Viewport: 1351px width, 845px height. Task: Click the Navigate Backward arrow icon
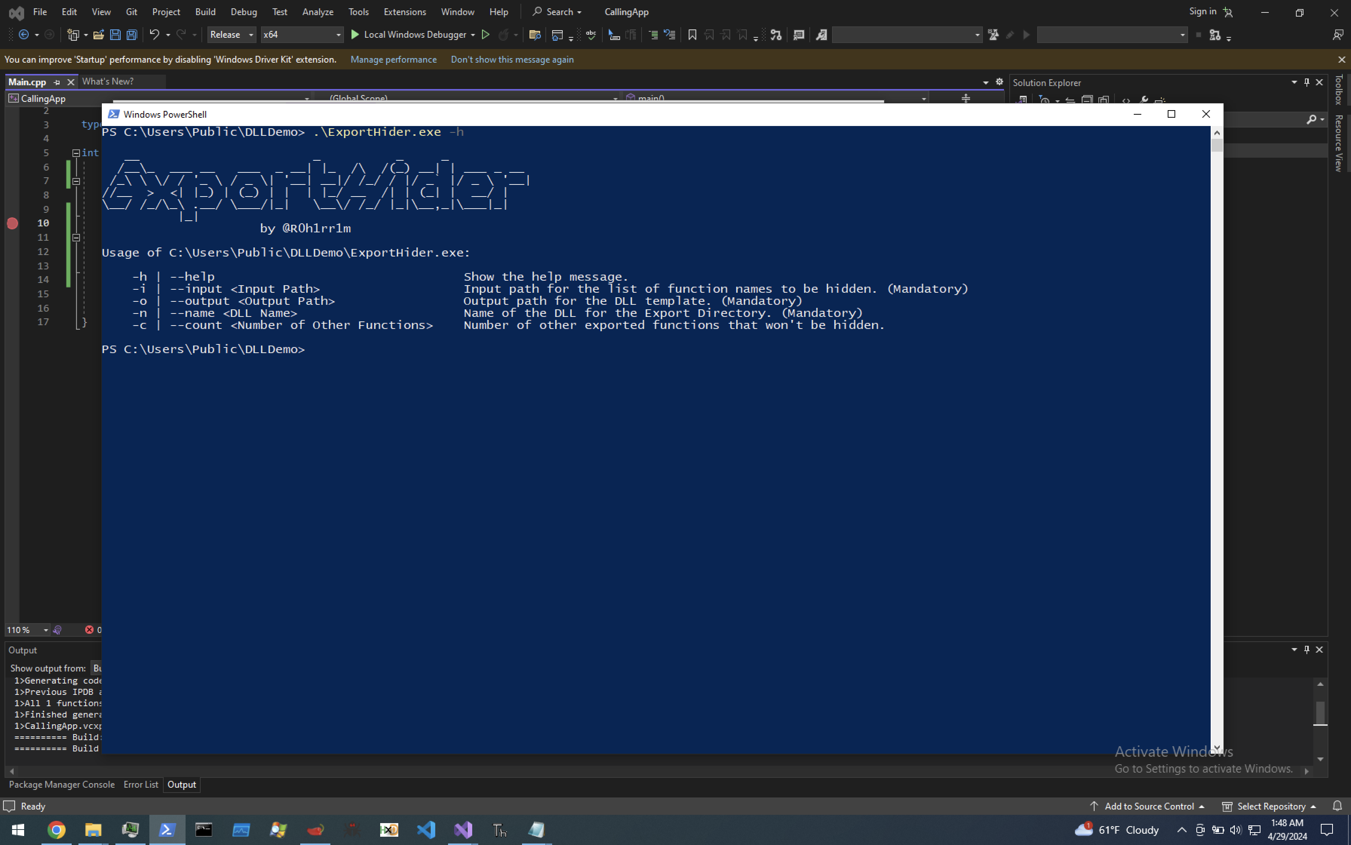pyautogui.click(x=24, y=35)
